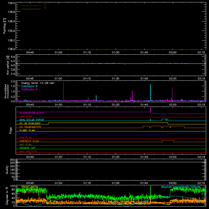This screenshot has height=209, width=209.
Task: Click the orange MAX_DET_VS_TOT legend label
Action: [32, 192]
